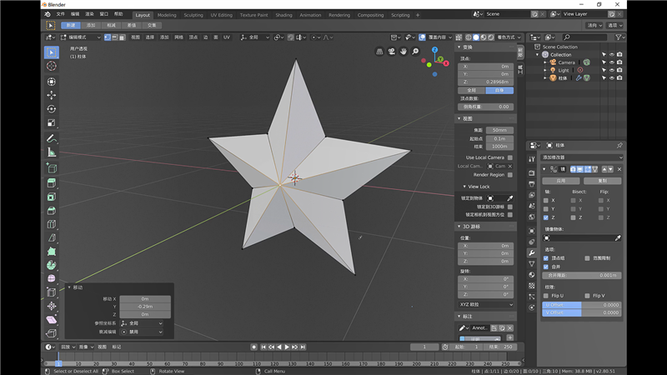Enable the mirror X axis checkbox
This screenshot has height=375, width=667.
[546, 200]
